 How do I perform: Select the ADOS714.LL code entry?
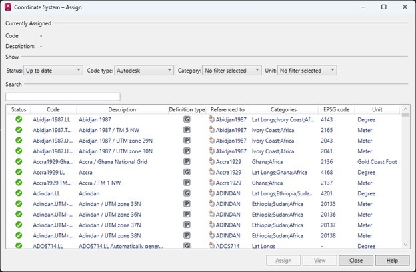48,246
